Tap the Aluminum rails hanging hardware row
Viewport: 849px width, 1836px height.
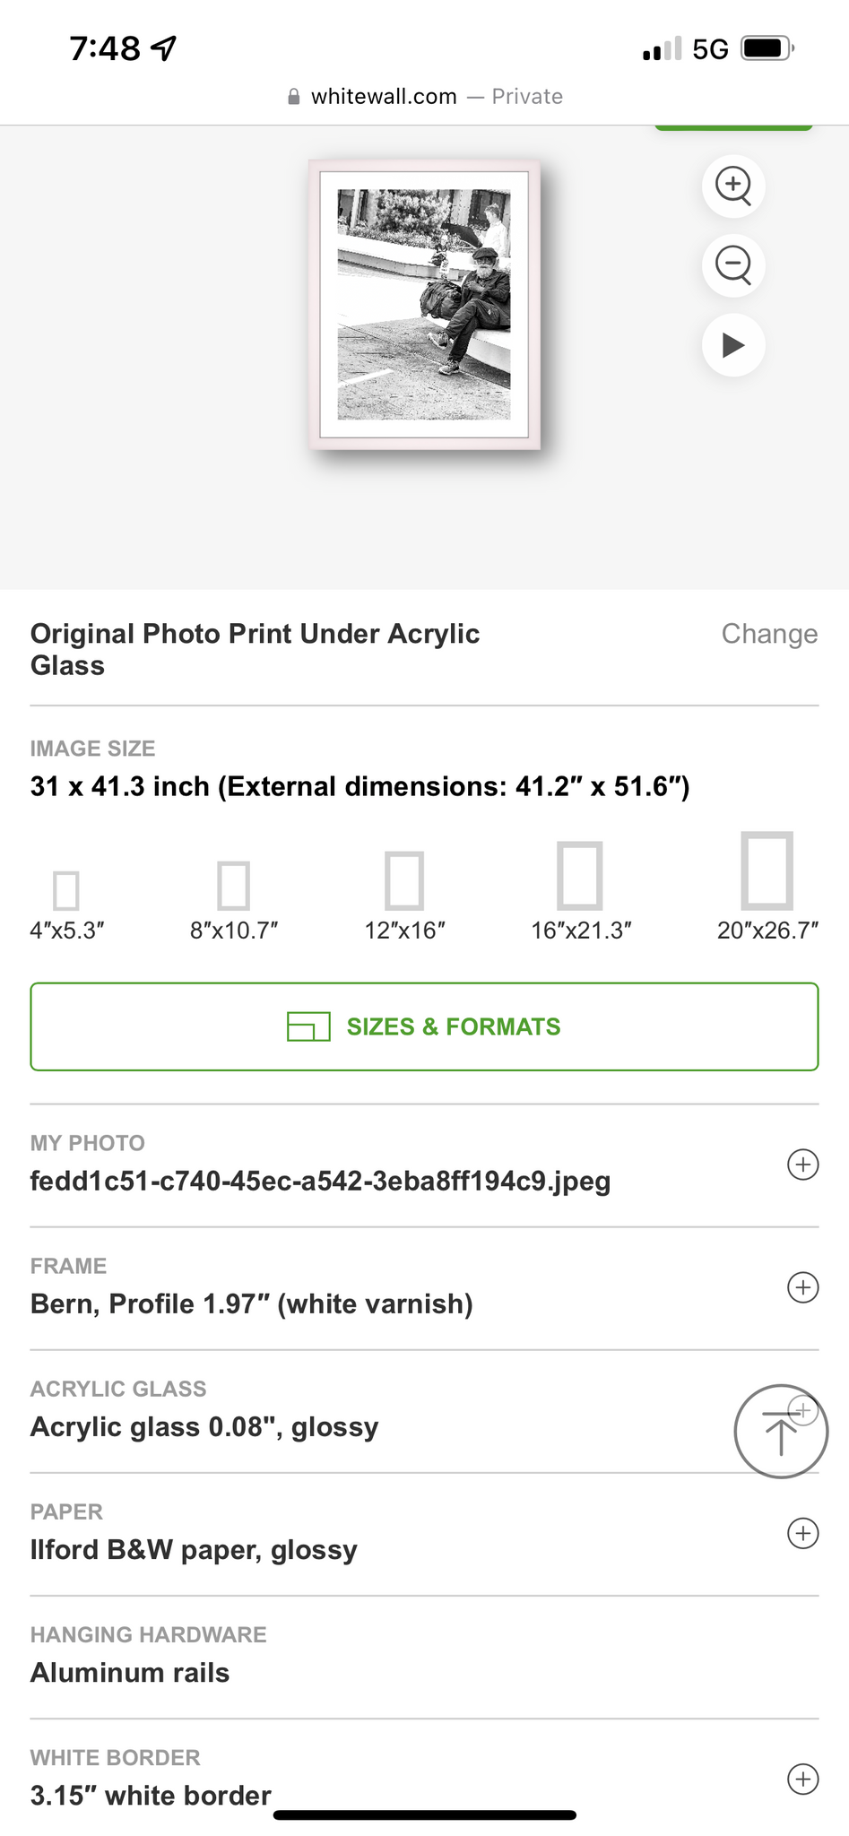(x=130, y=1673)
